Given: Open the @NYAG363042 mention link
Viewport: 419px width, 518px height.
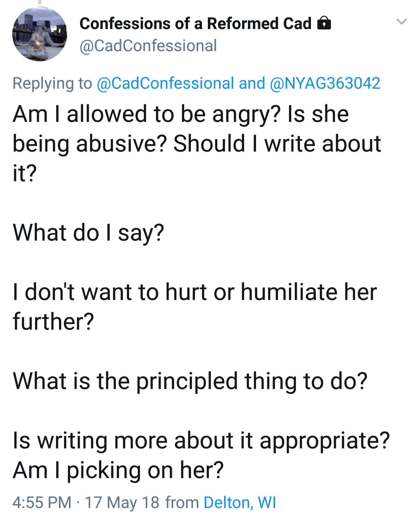Looking at the screenshot, I should [x=325, y=83].
